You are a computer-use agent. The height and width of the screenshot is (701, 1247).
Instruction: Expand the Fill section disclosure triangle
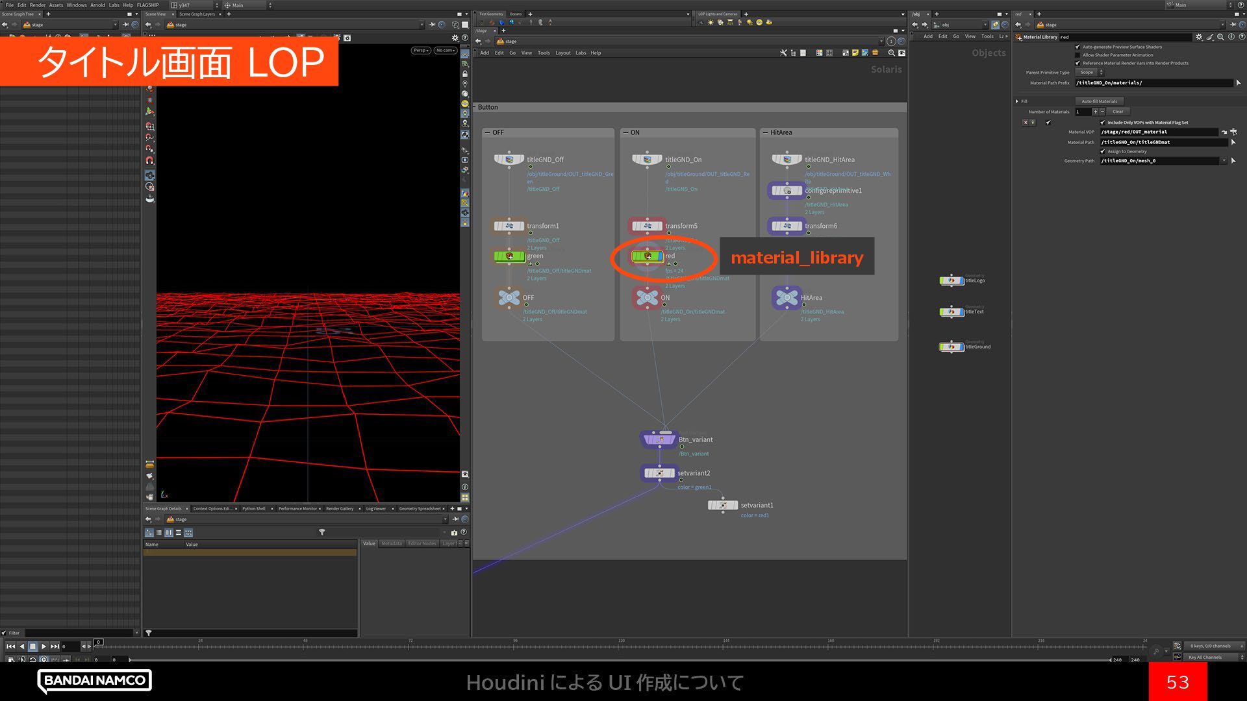1017,101
